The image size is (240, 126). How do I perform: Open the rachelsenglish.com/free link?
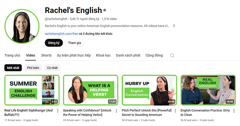[x=61, y=34]
